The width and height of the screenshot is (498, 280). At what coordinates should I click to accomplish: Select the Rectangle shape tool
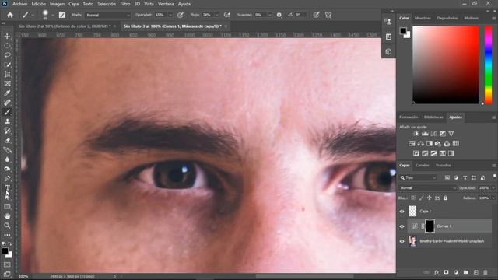coord(7,207)
